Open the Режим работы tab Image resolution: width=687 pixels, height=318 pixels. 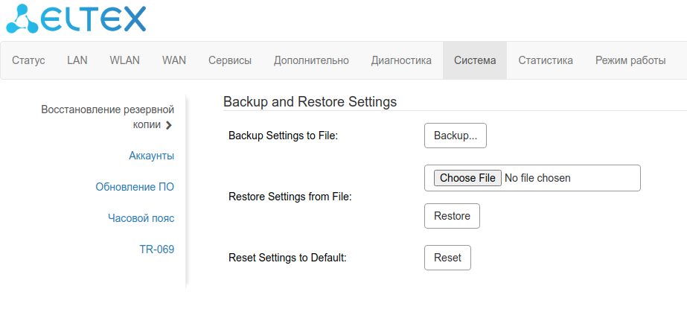click(x=630, y=60)
